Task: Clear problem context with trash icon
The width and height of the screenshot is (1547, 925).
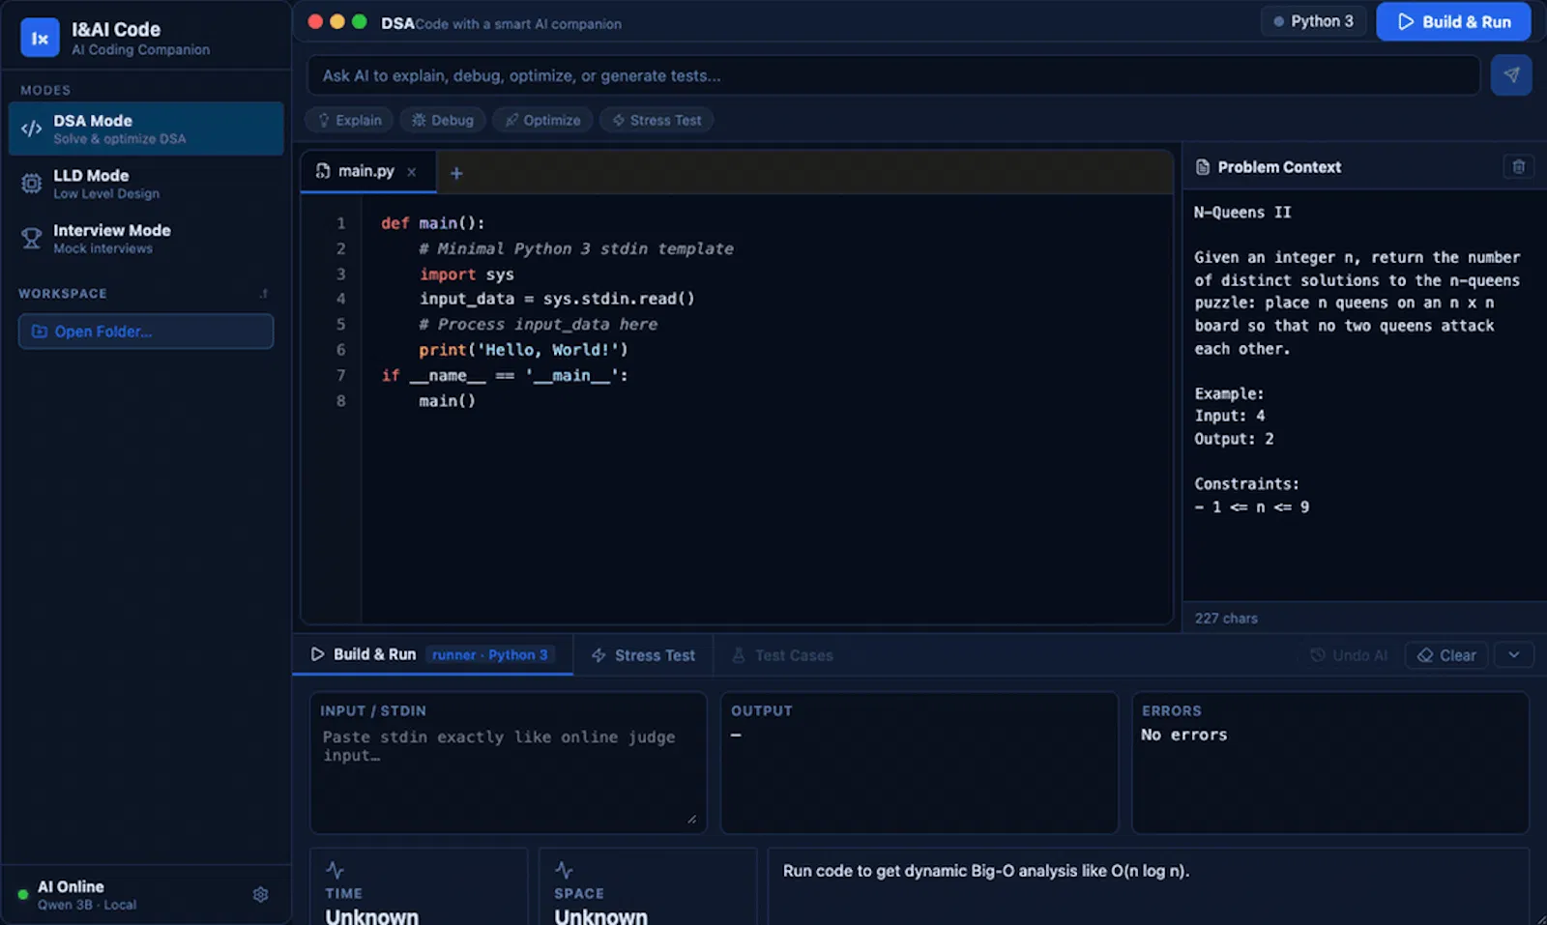Action: 1518,167
